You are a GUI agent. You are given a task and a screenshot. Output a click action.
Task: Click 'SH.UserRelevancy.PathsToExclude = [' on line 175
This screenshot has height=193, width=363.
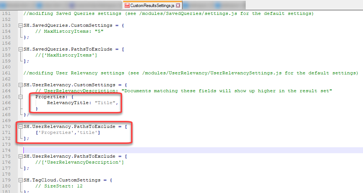pyautogui.click(x=75, y=156)
